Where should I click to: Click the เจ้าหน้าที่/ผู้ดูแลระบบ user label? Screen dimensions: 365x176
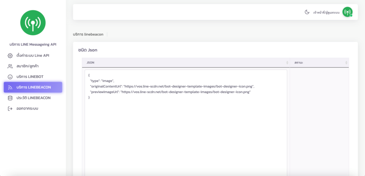pos(327,12)
